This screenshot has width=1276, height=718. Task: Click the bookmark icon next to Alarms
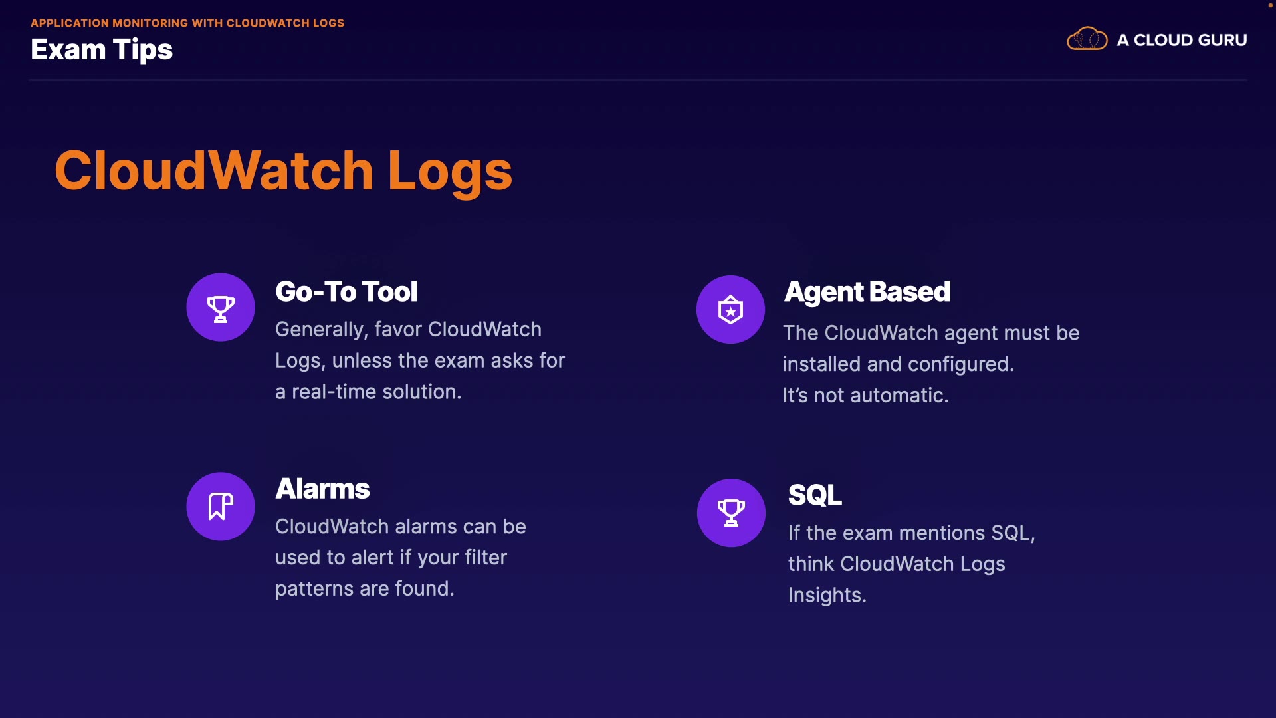221,507
